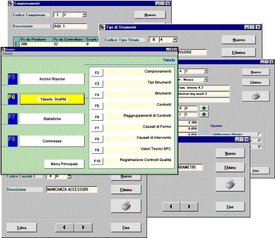Image resolution: width=275 pixels, height=238 pixels.
Task: Click the green plus icon next to 'L 1'
Action: tap(204, 114)
